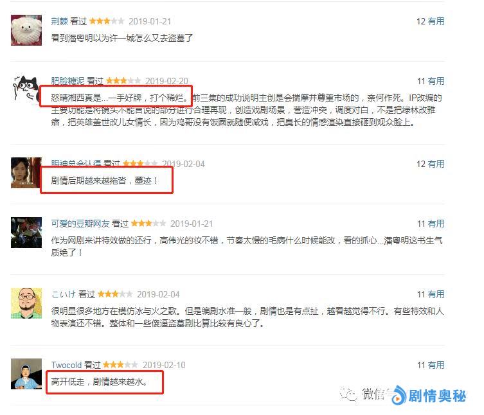This screenshot has width=484, height=415.
Task: Click the 剧情奥秘 watermark logo icon
Action: pos(399,395)
